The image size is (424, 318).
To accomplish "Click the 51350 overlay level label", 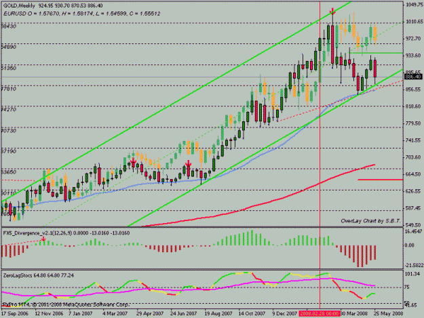I will pyautogui.click(x=9, y=68).
